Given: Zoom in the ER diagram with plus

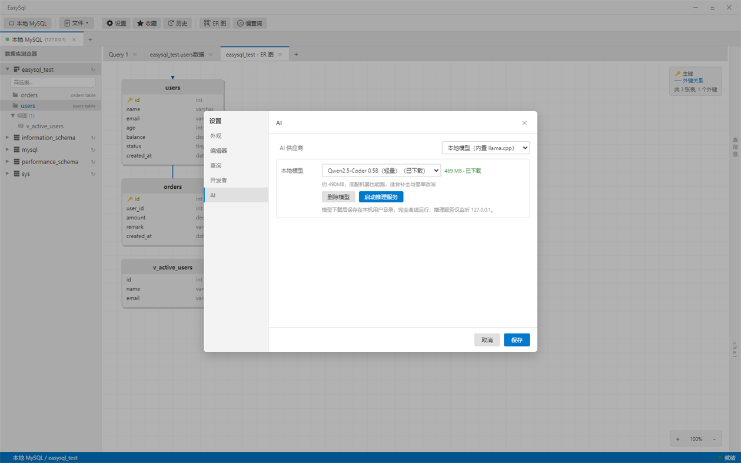Looking at the screenshot, I should (678, 439).
